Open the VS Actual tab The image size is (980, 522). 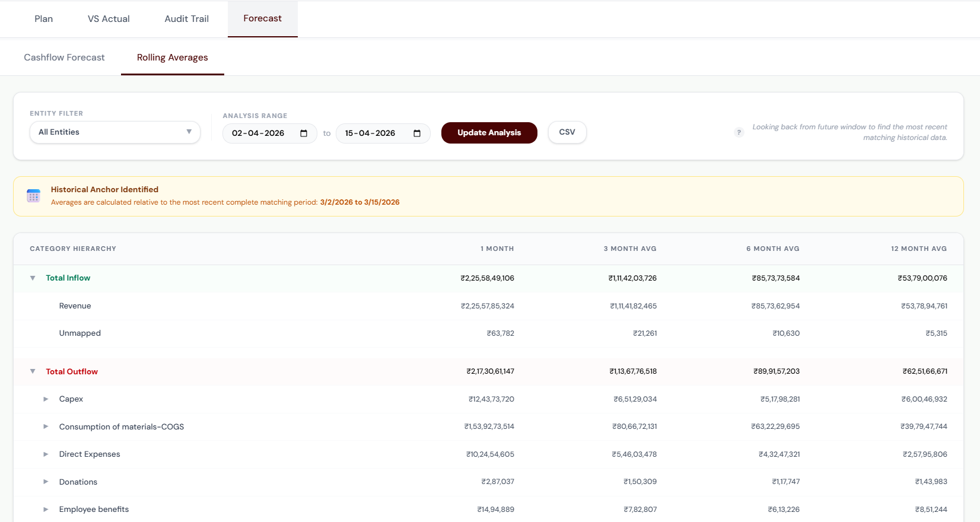tap(109, 19)
